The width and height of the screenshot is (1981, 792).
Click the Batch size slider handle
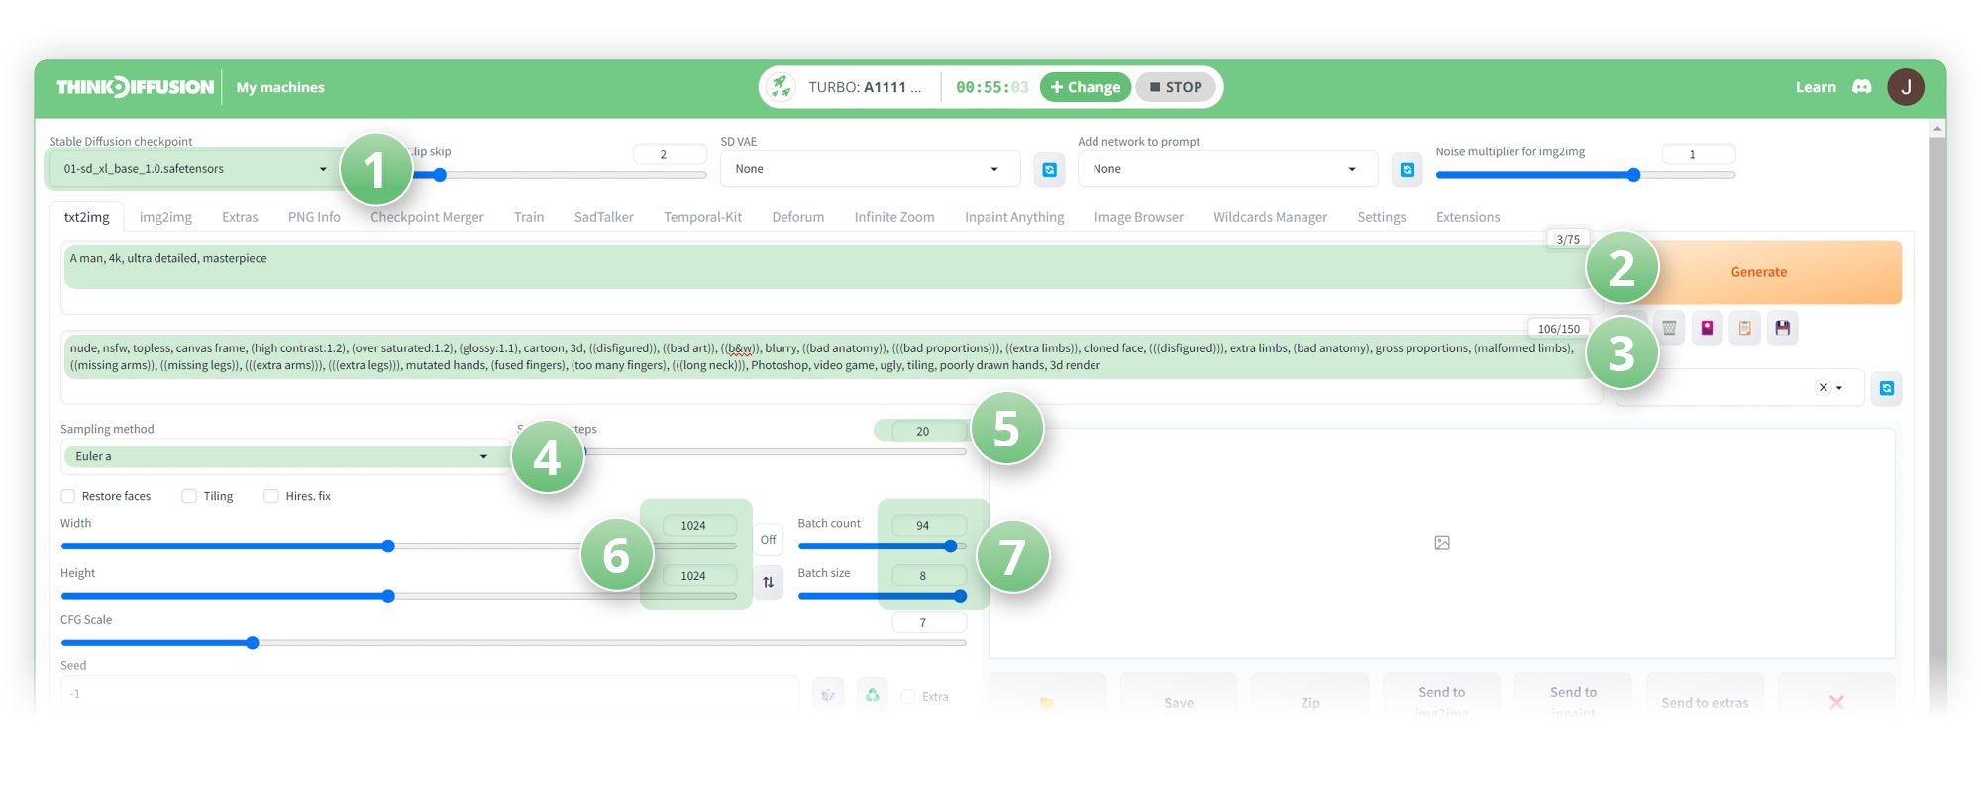pos(960,596)
